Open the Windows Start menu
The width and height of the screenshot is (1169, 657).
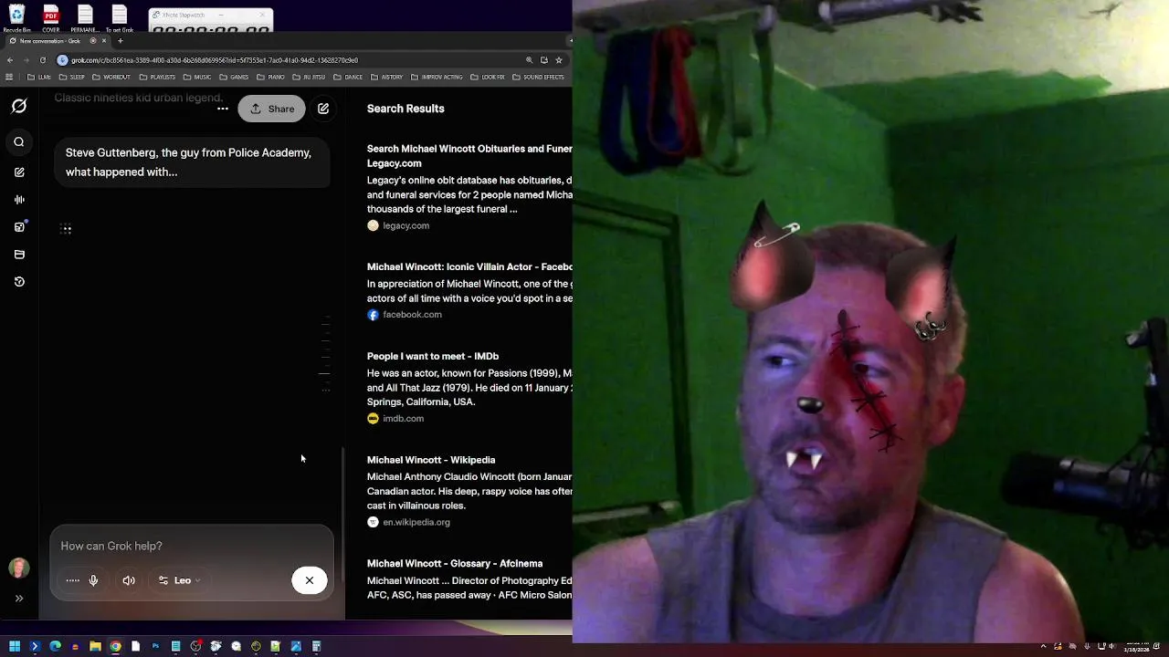point(15,646)
